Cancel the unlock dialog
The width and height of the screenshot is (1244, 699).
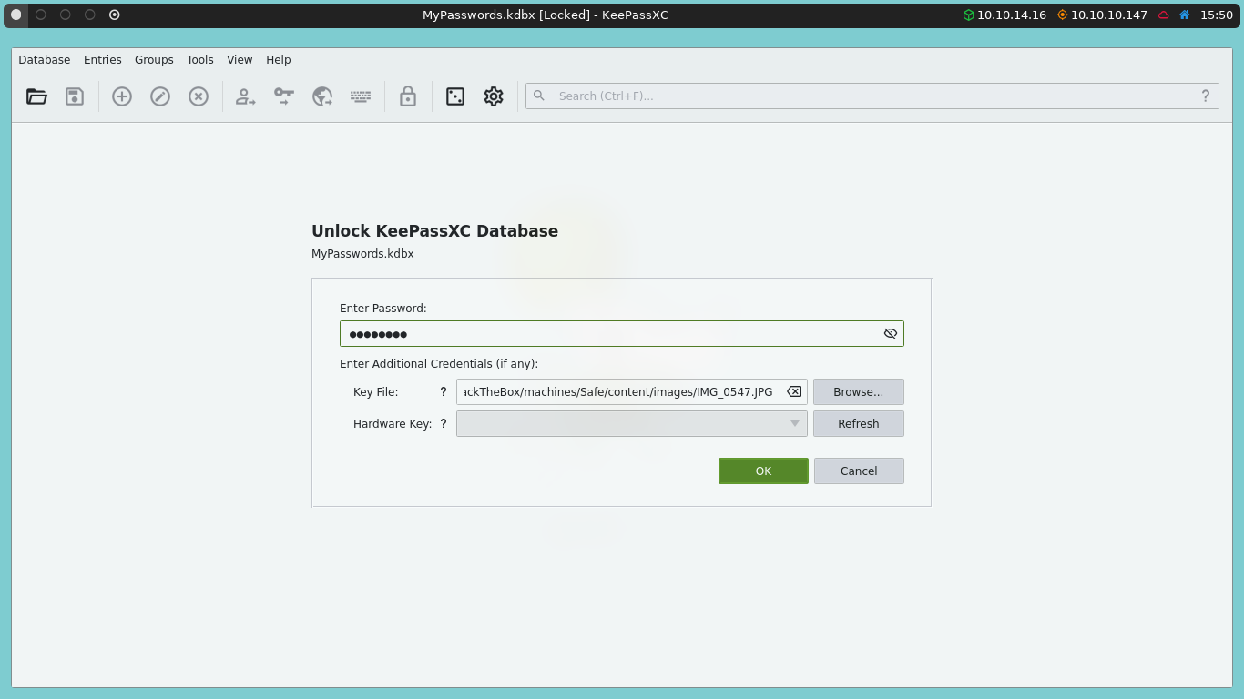[x=859, y=471]
